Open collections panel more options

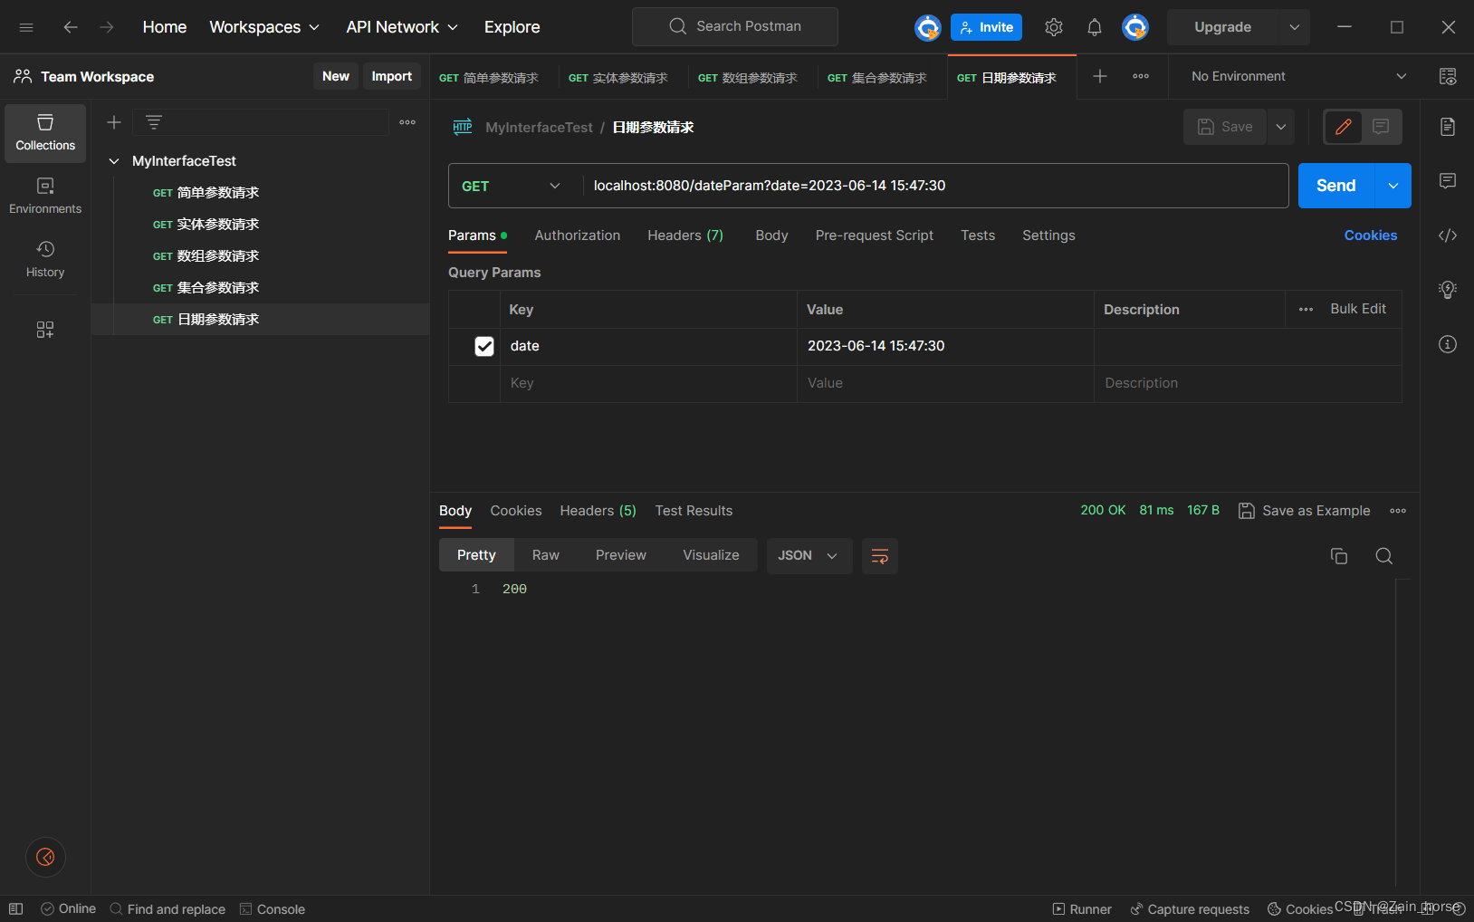point(407,122)
